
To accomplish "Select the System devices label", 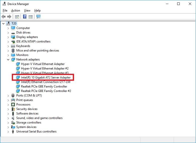I will (26, 127).
